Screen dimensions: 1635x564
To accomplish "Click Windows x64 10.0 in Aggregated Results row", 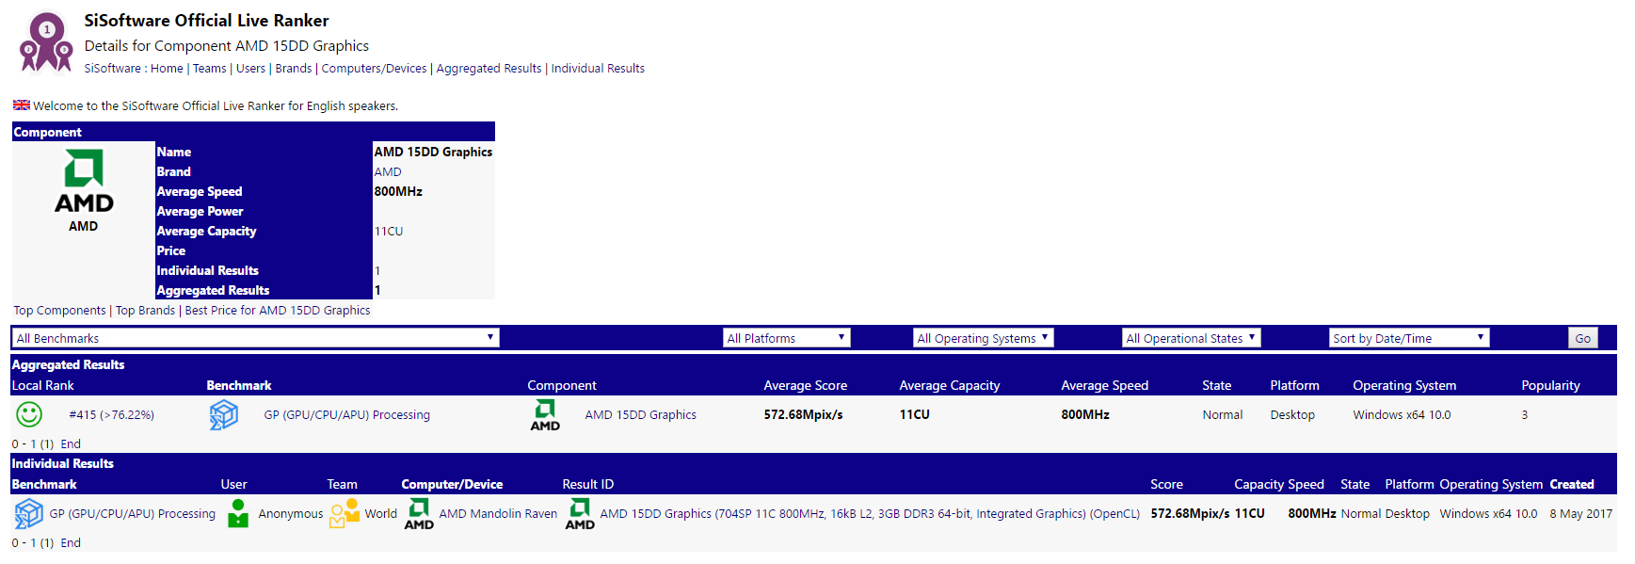I will coord(1402,414).
